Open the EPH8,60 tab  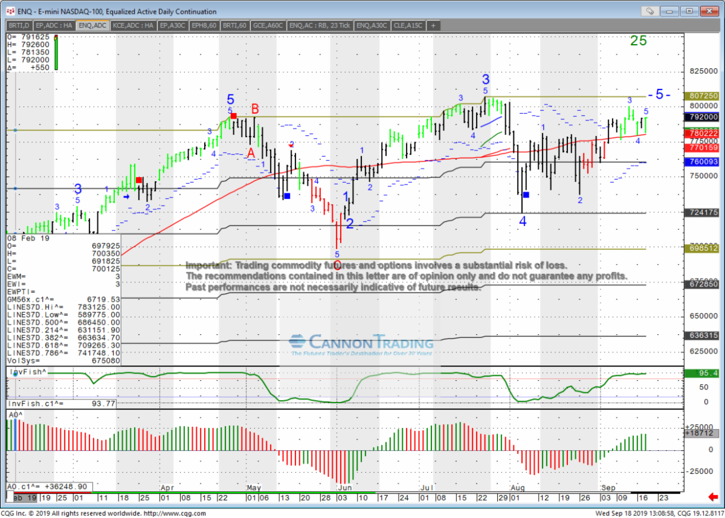pyautogui.click(x=204, y=25)
